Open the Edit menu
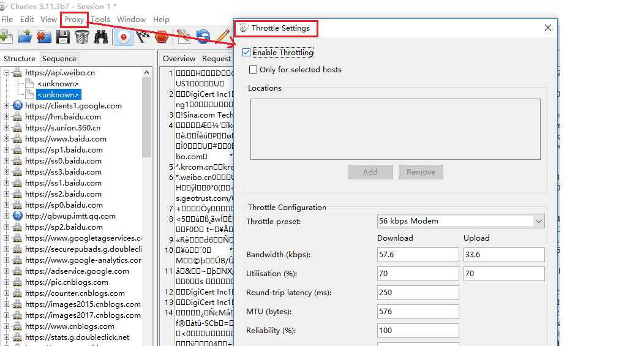 click(27, 19)
